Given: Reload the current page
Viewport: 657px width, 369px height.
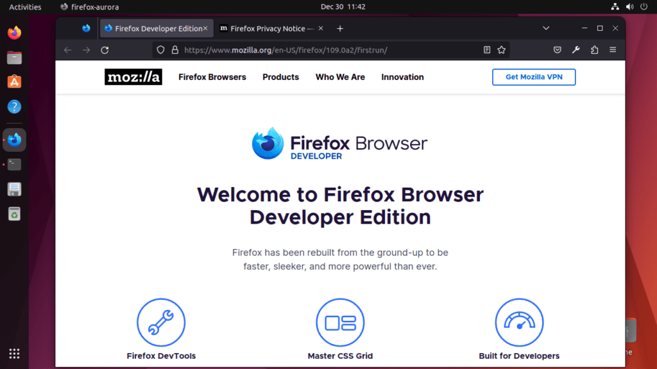Looking at the screenshot, I should point(105,50).
